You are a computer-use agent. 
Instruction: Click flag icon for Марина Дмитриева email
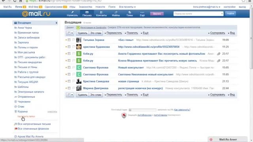point(74,88)
